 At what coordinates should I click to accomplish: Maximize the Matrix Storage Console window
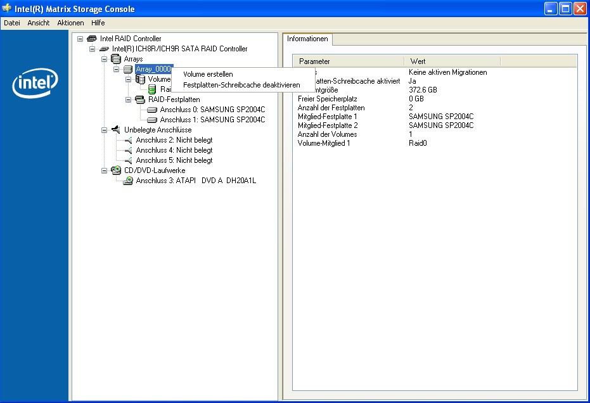pos(565,8)
